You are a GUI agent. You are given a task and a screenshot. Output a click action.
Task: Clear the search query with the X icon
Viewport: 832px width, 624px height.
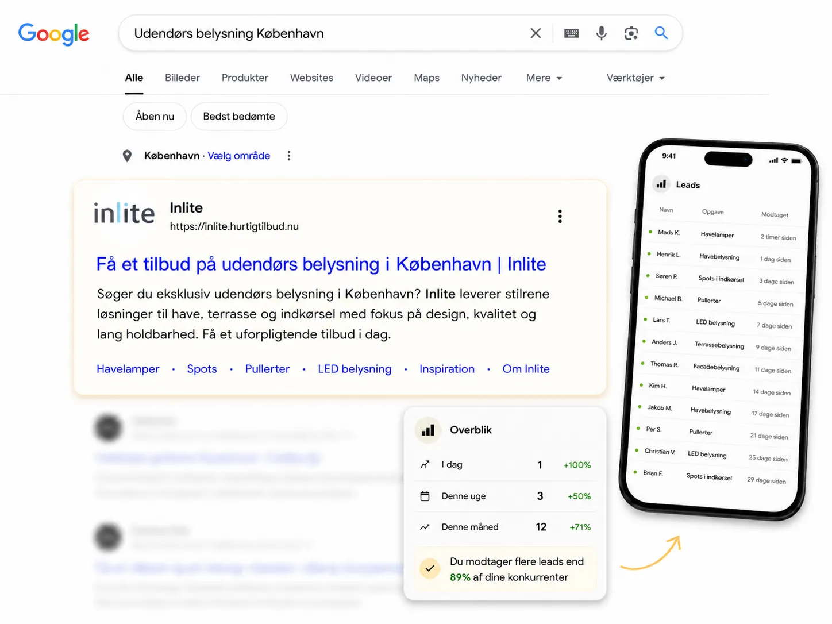[536, 33]
